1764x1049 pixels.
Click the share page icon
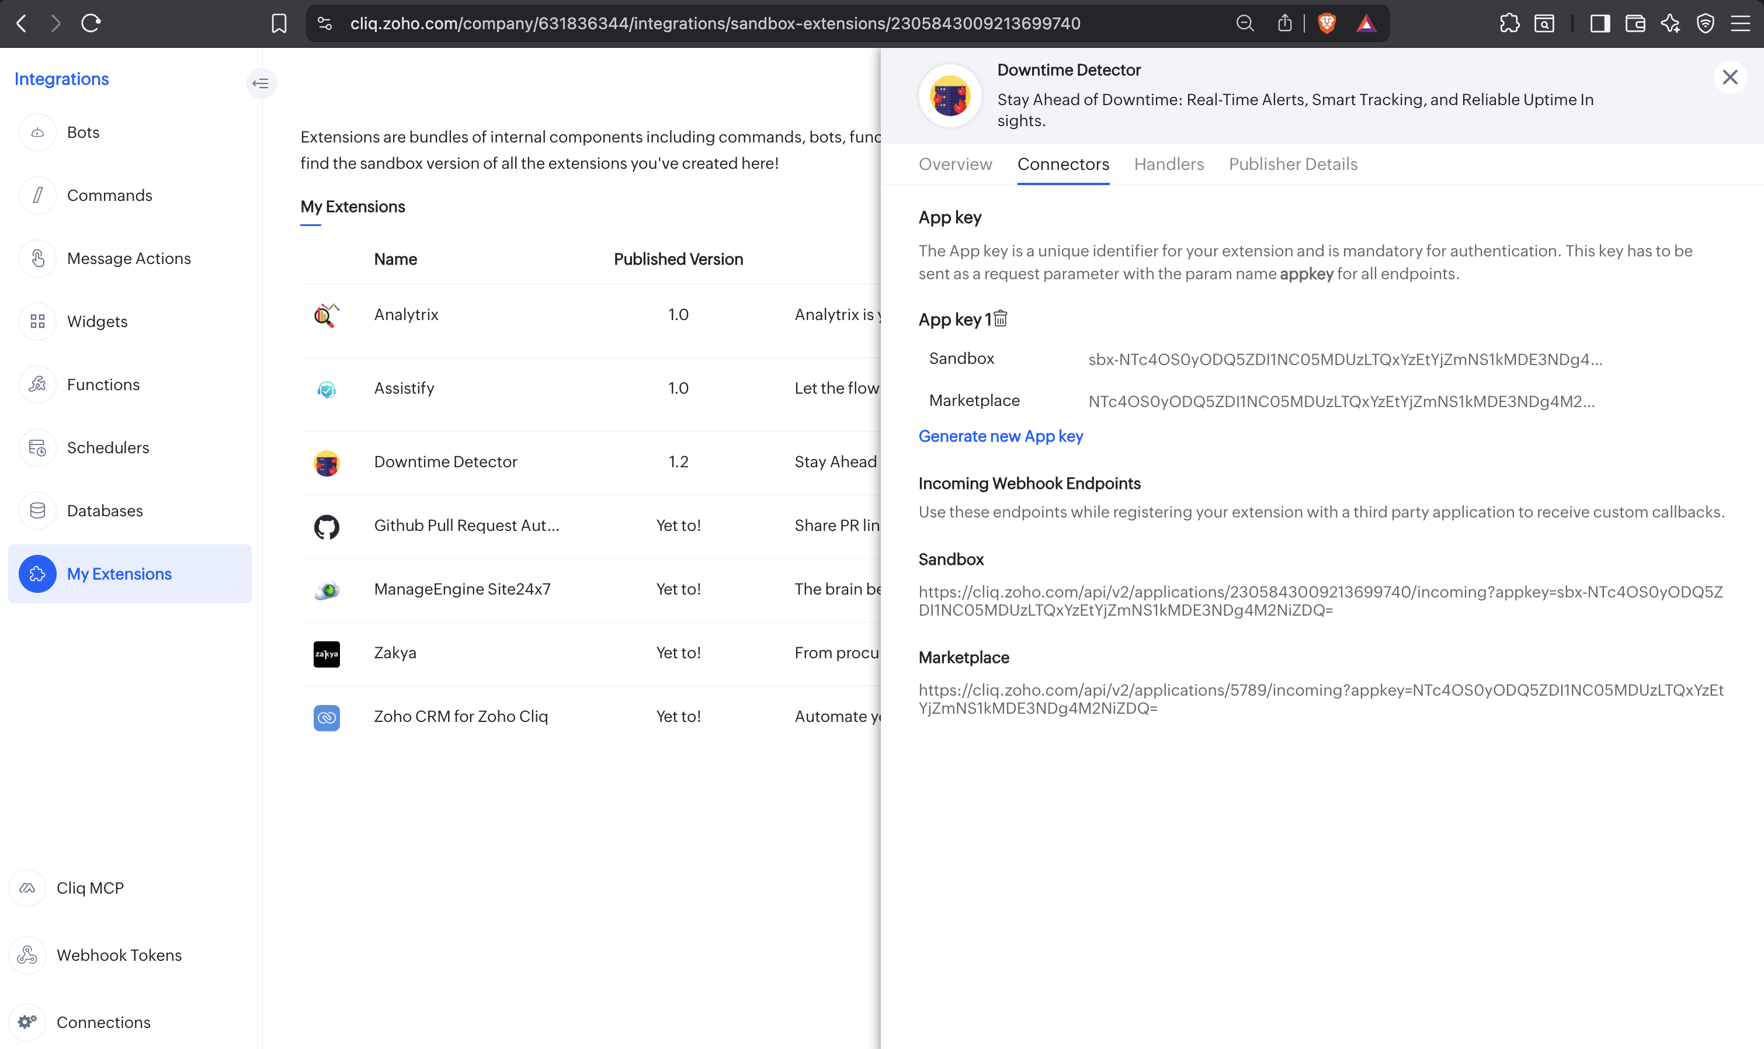tap(1285, 23)
